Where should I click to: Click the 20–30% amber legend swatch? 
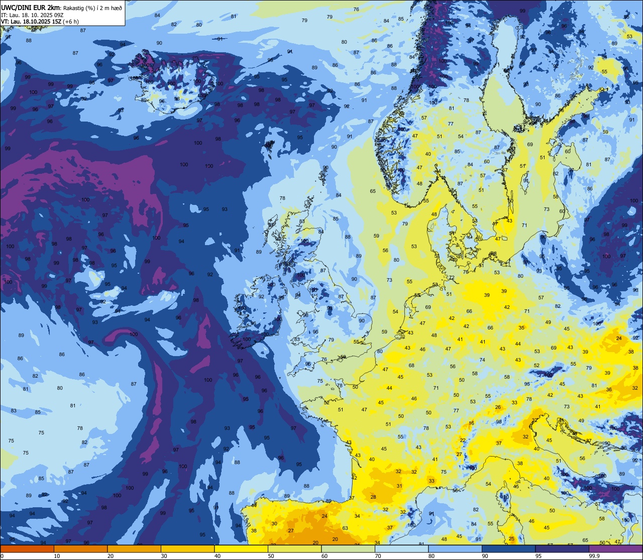pyautogui.click(x=134, y=548)
